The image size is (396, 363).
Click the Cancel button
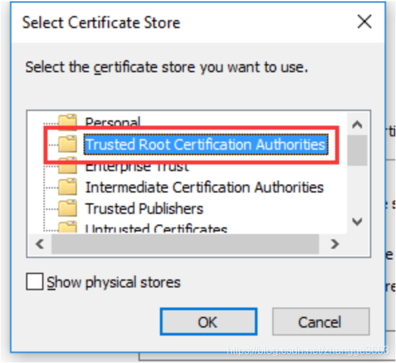(320, 322)
